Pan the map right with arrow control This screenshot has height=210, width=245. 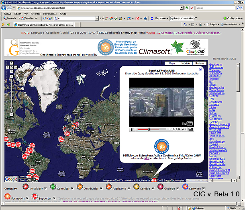16,67
